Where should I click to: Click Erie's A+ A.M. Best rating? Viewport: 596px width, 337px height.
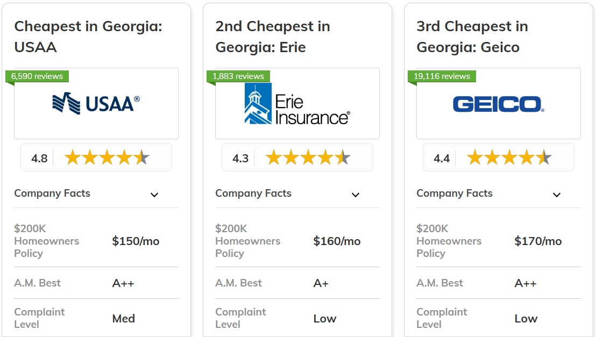(x=320, y=283)
